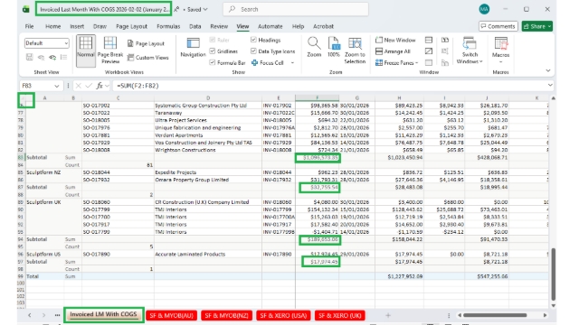
Task: Click the Unhide window icon
Action: (x=429, y=62)
